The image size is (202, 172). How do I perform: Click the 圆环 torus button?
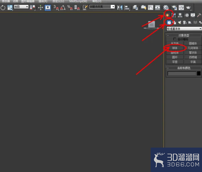click(175, 57)
